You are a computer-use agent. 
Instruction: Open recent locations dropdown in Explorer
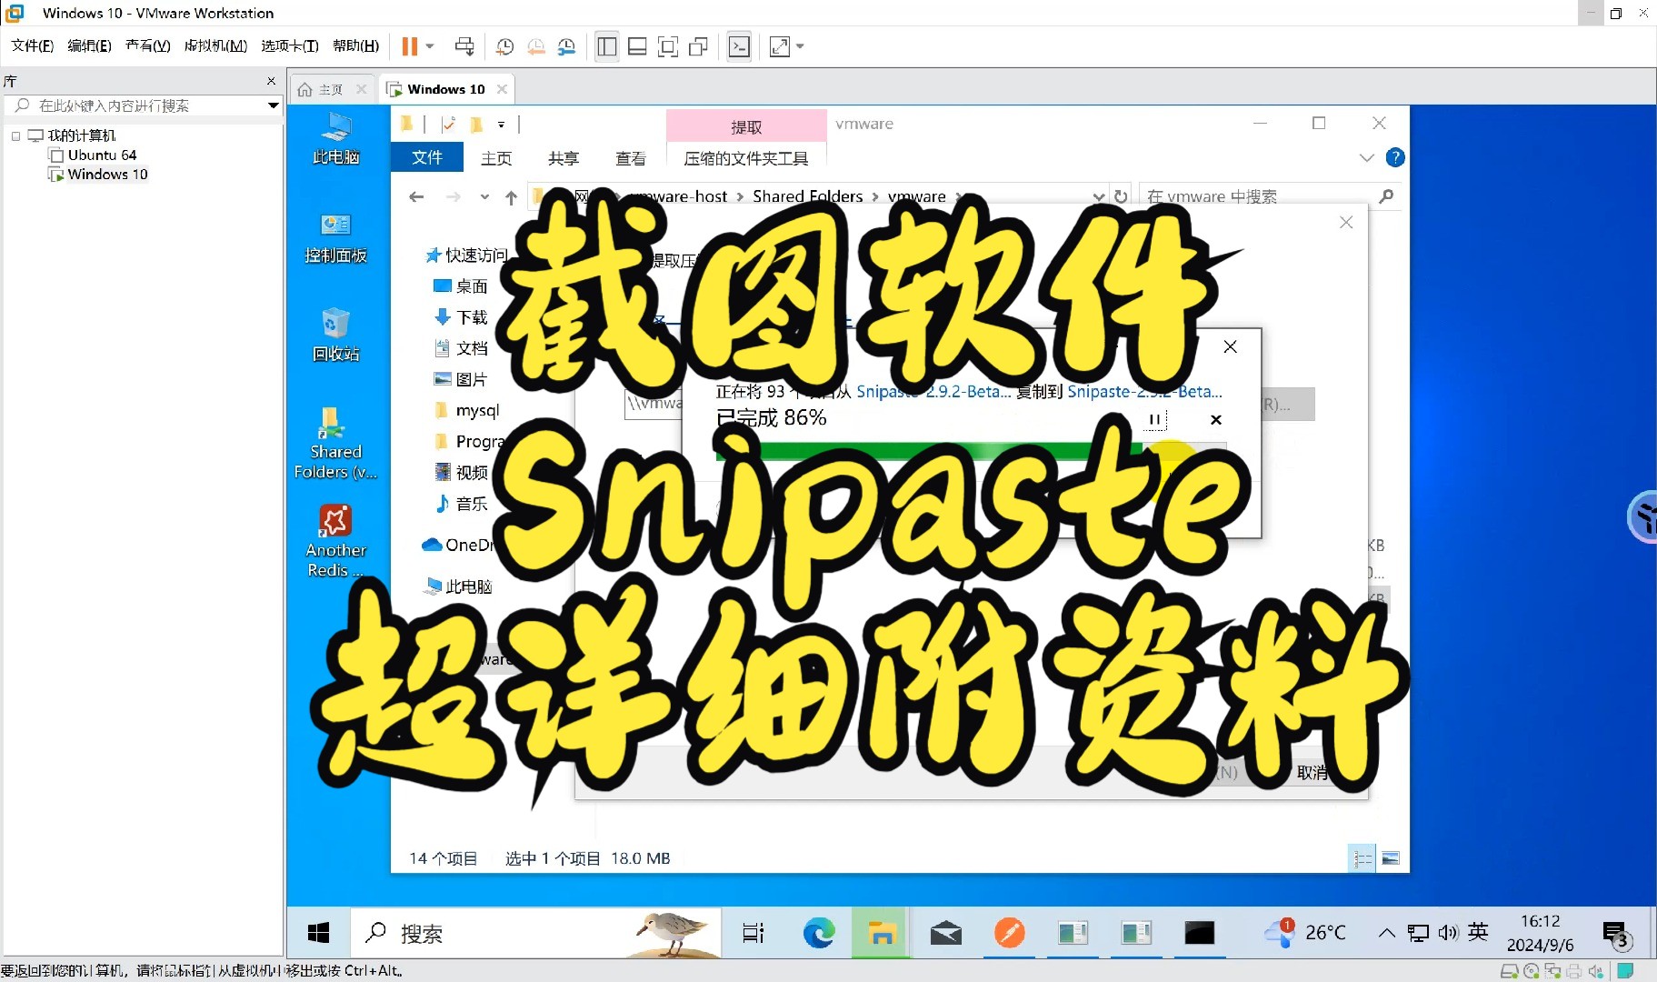pos(484,196)
